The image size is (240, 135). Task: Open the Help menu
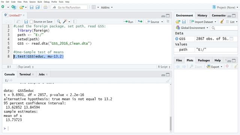click(67, 2)
